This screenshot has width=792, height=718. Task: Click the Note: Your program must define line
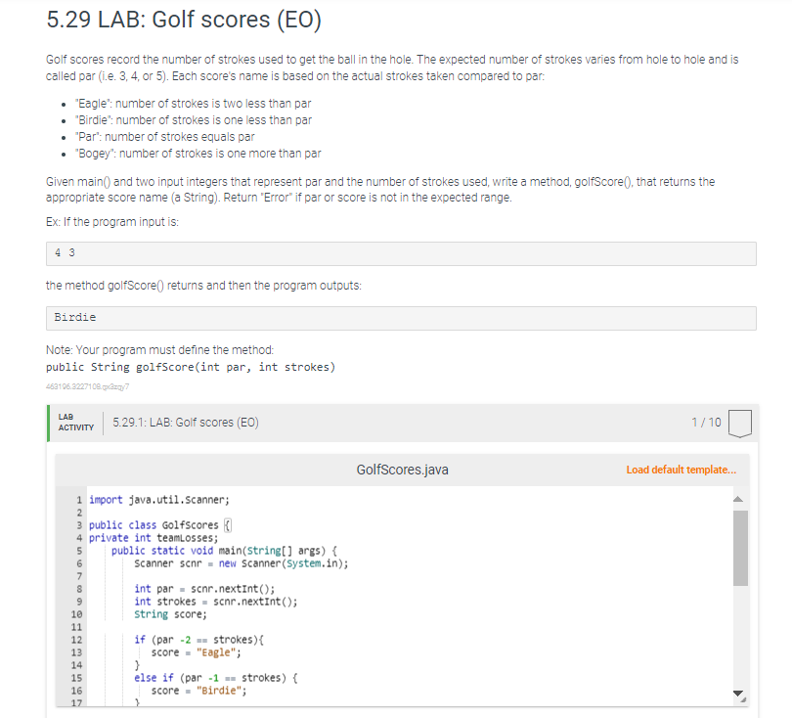pos(159,350)
